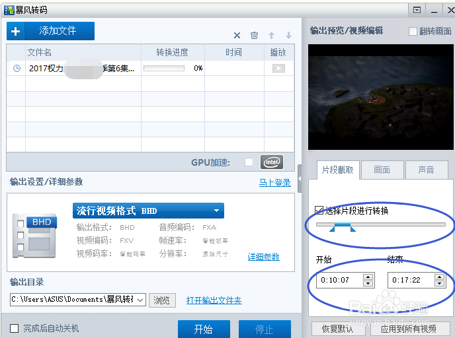The image size is (455, 338).
Task: Enable GPU加速 checkbox
Action: click(249, 162)
